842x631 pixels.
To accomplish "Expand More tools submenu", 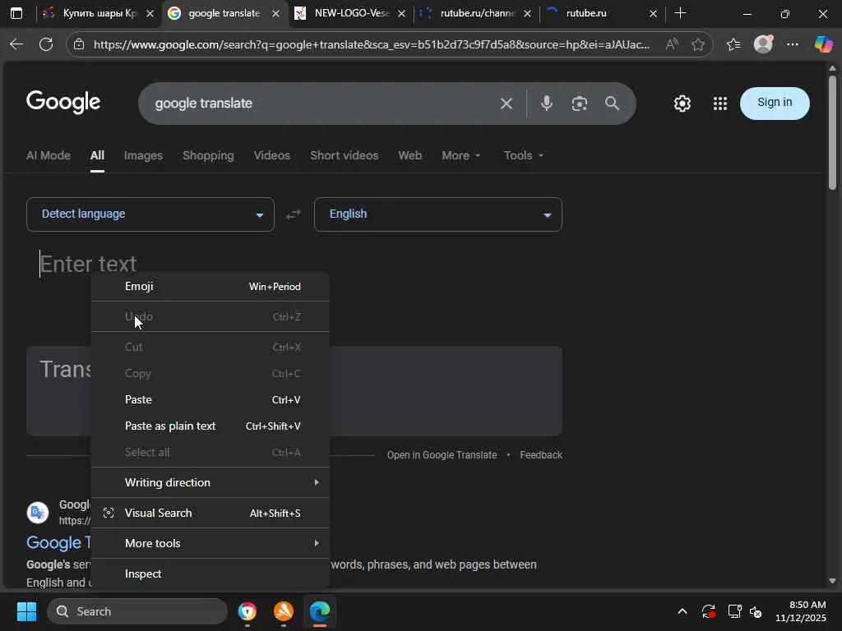I will coord(210,544).
